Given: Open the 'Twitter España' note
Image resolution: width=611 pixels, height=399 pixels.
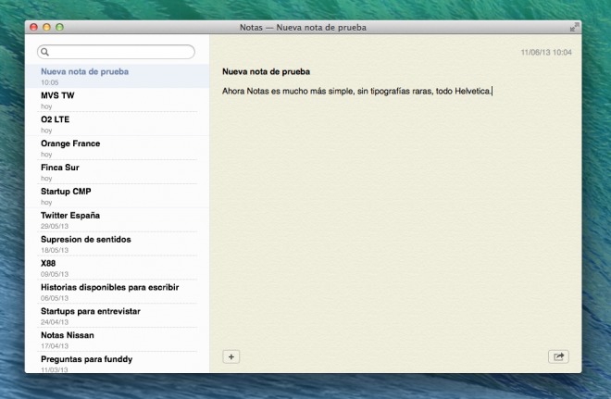Looking at the screenshot, I should (117, 220).
